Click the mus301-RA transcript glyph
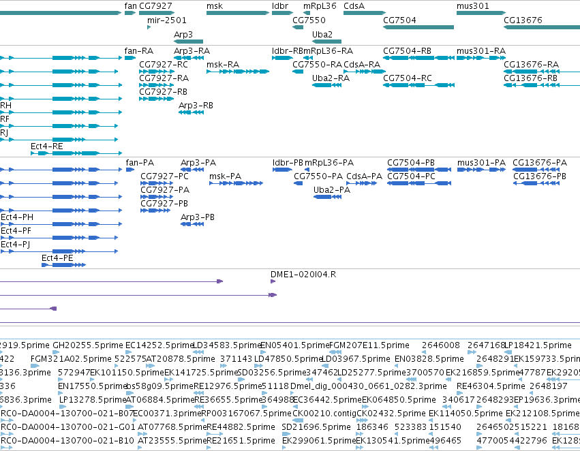Screen dimensions: 580x451 [x=481, y=58]
